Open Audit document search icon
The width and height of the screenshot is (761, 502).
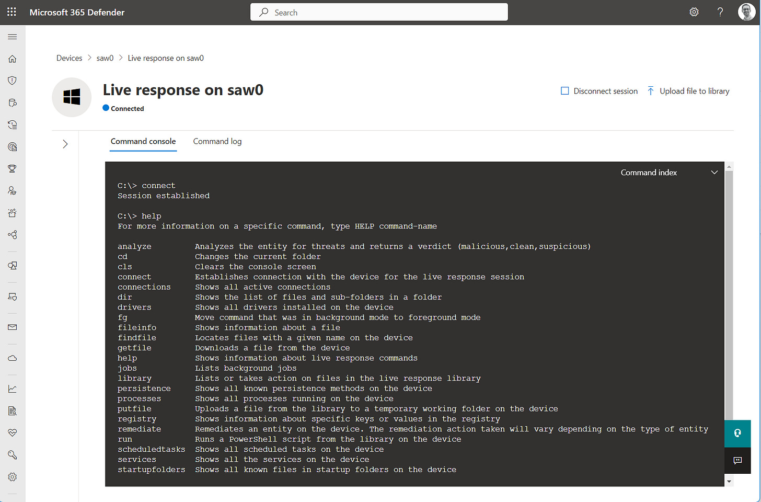coord(13,410)
